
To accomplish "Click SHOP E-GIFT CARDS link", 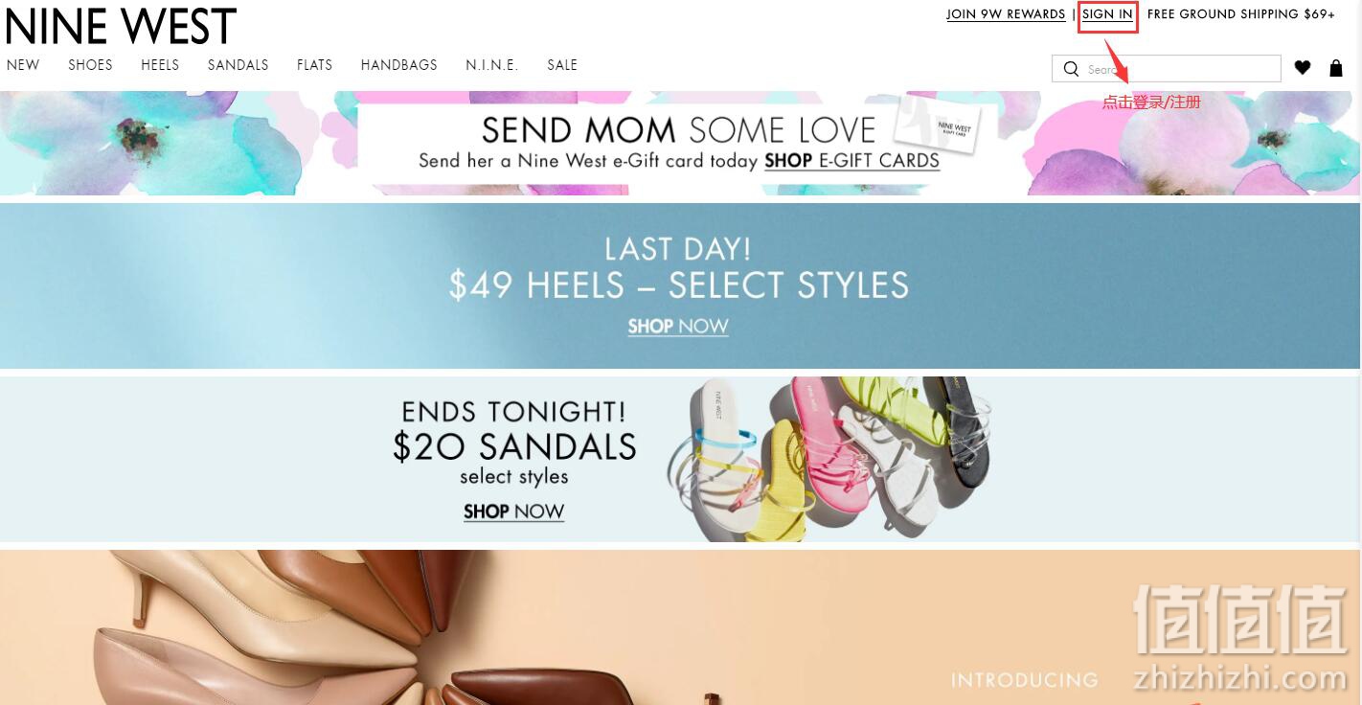I will click(x=851, y=161).
